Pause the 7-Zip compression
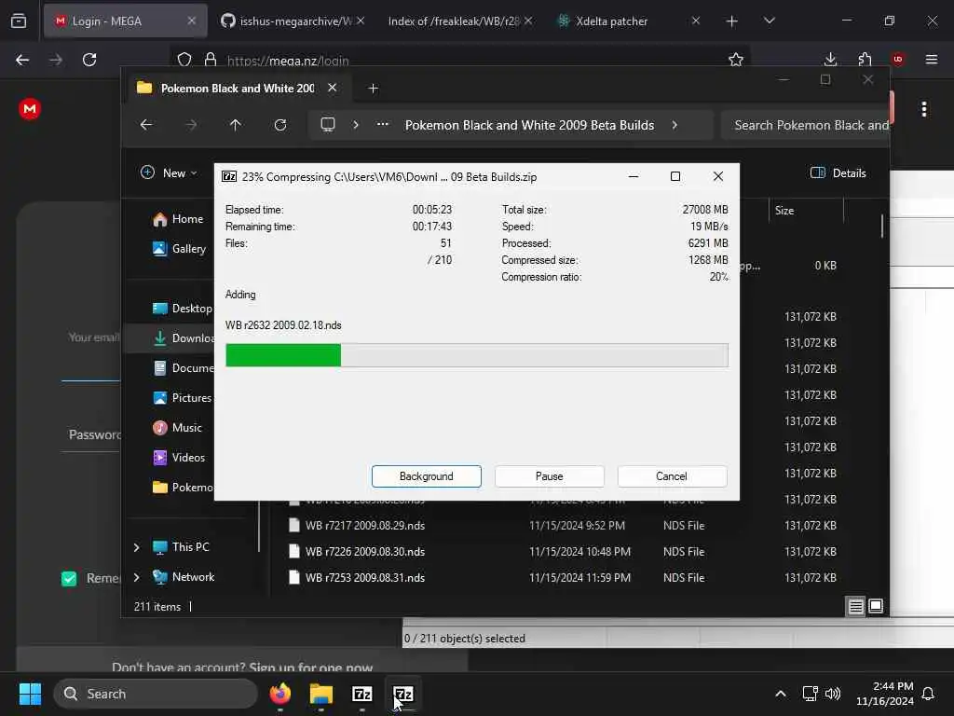The image size is (954, 716). [549, 476]
